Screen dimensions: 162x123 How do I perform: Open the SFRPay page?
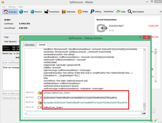pos(96,12)
